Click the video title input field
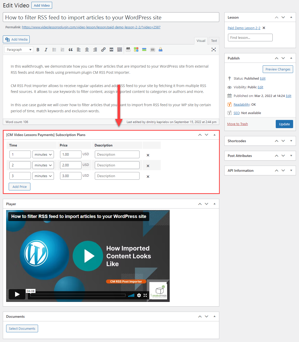The width and height of the screenshot is (299, 342). (x=111, y=17)
